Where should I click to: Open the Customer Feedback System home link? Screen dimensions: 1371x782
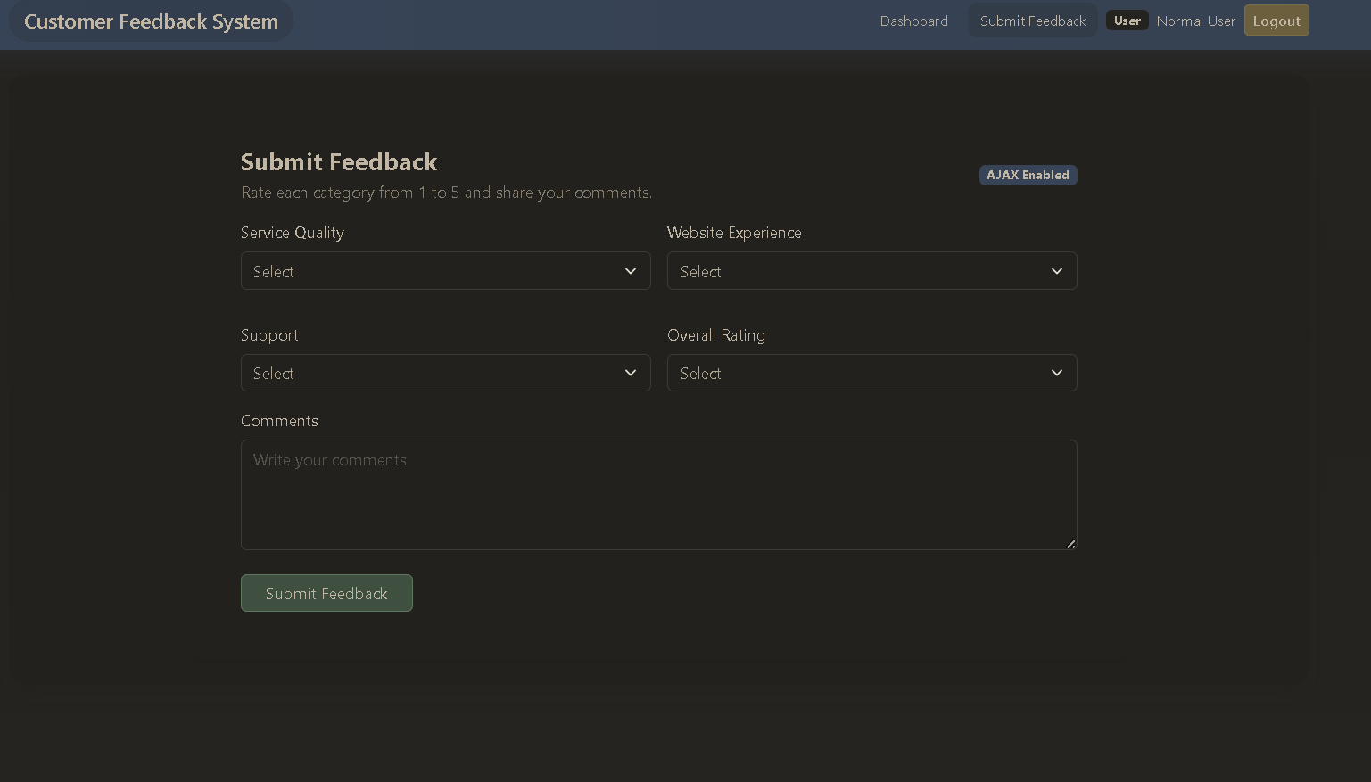[x=151, y=21]
